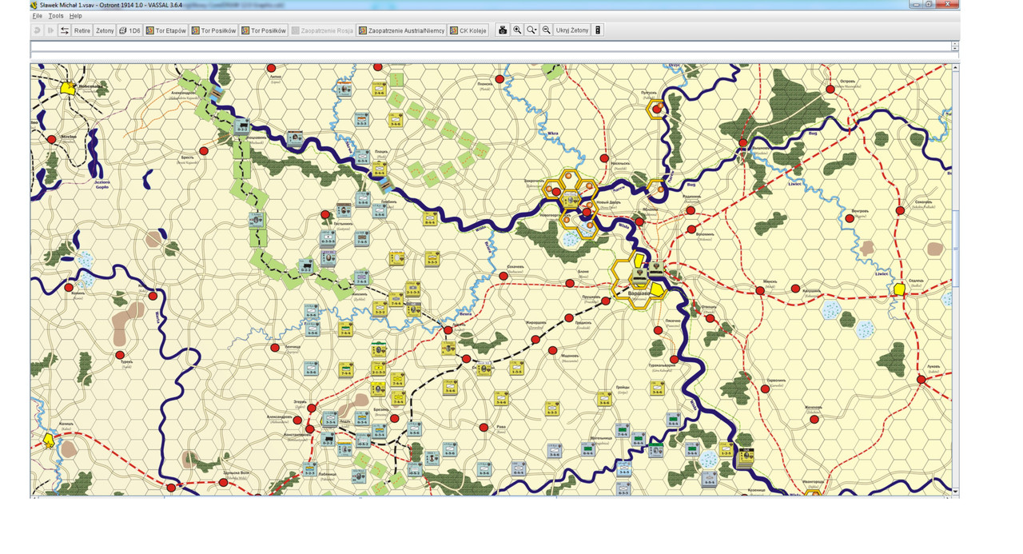Undo the last move with back arrow
The image size is (1023, 554).
pyautogui.click(x=38, y=30)
